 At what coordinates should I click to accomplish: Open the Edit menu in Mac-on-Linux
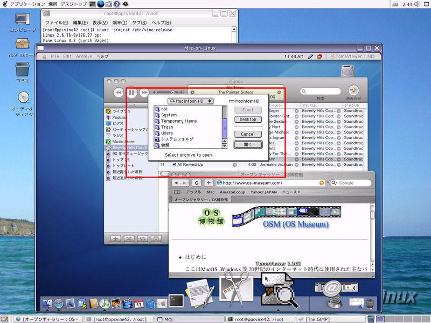pos(67,57)
